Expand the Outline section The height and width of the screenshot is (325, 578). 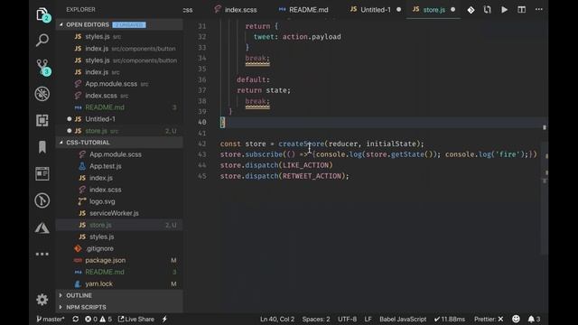point(119,295)
